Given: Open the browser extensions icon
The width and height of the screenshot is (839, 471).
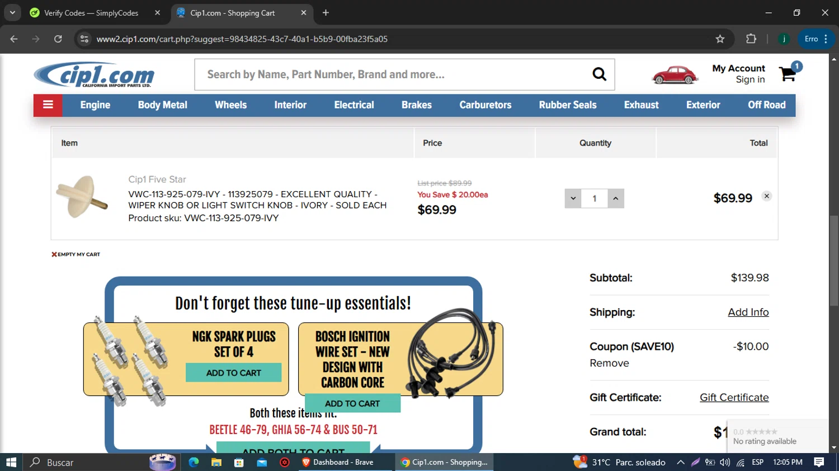Looking at the screenshot, I should coord(751,39).
